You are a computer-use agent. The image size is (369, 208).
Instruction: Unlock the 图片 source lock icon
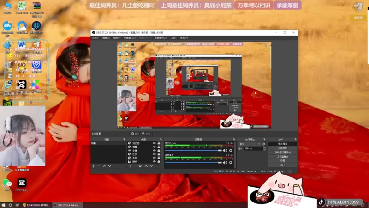(159, 161)
